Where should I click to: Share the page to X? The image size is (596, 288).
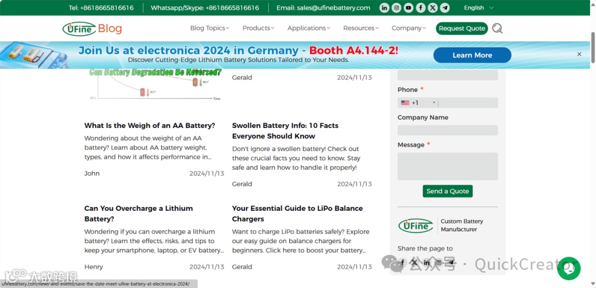(414, 263)
